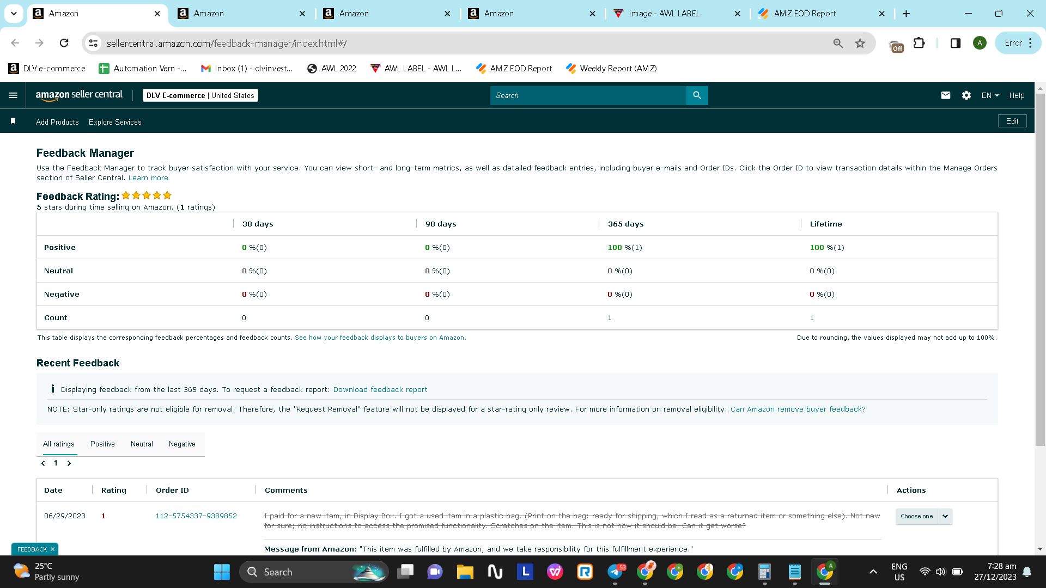1046x588 pixels.
Task: Click the Edit button in the navigation bar
Action: pyautogui.click(x=1012, y=121)
